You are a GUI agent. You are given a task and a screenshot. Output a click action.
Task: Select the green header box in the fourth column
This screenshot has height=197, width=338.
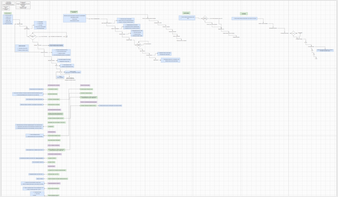click(x=186, y=13)
